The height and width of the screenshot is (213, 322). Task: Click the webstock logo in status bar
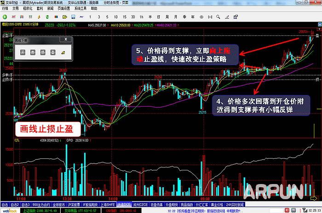click(10, 211)
